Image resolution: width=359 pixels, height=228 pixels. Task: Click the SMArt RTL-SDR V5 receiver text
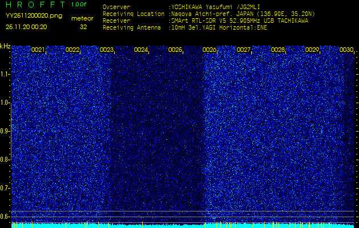coord(240,21)
